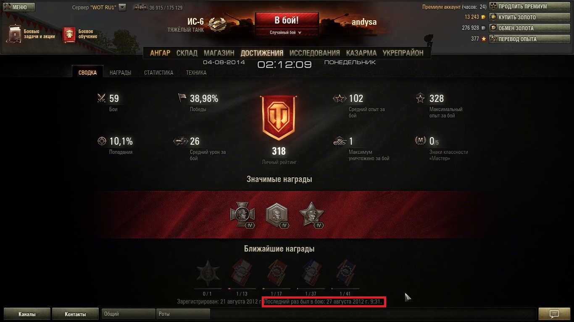Start battle with В бой! button
The width and height of the screenshot is (574, 322).
(287, 21)
